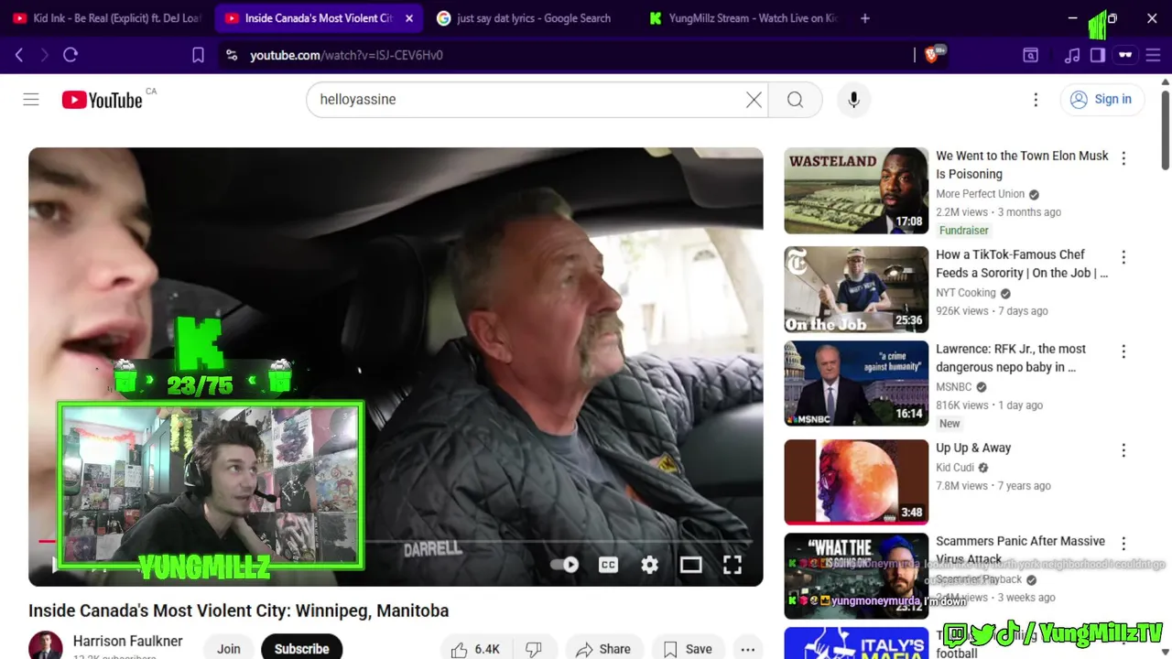Image resolution: width=1172 pixels, height=659 pixels.
Task: Open menu for Lawrence RFK Jr. video
Action: (x=1123, y=351)
